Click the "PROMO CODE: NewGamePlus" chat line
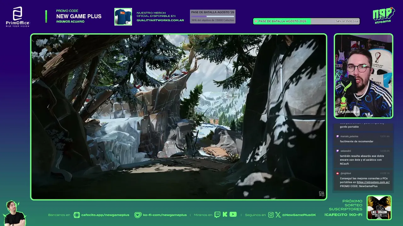Image resolution: width=403 pixels, height=226 pixels. (359, 186)
